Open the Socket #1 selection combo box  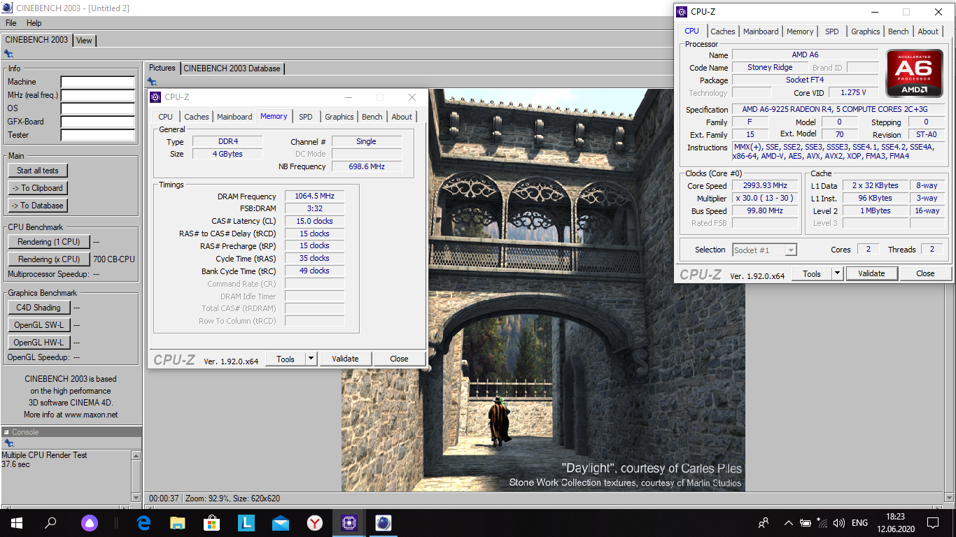(x=764, y=250)
